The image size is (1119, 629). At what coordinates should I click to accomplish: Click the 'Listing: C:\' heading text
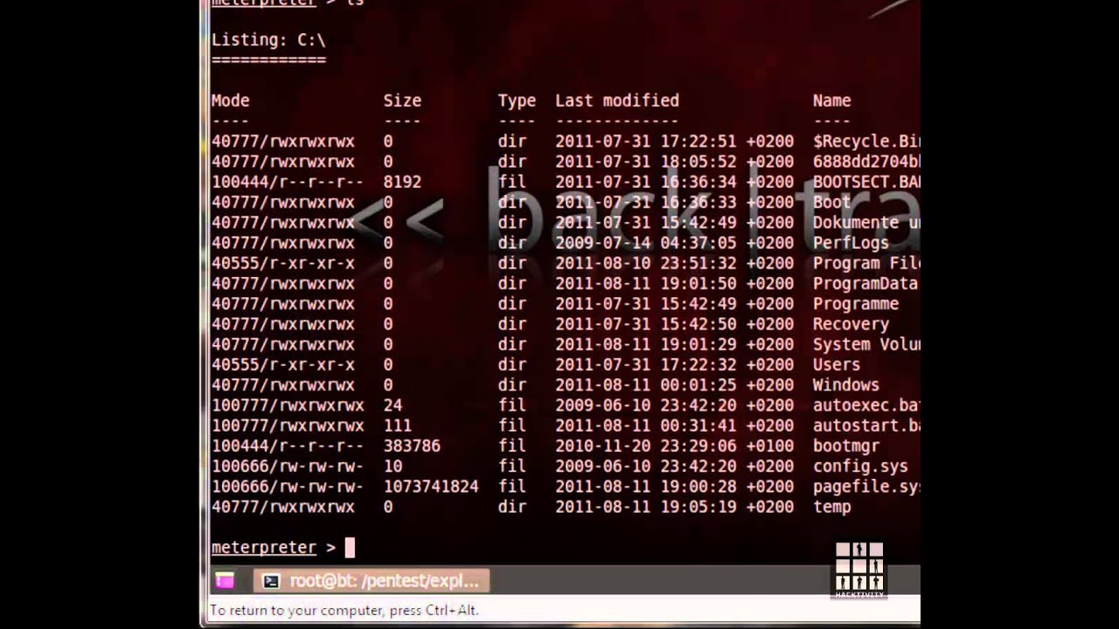pos(268,40)
